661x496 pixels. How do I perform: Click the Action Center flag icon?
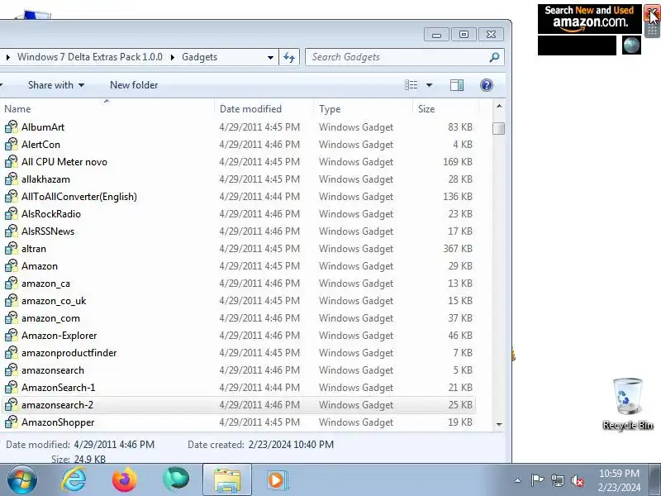[x=537, y=480]
